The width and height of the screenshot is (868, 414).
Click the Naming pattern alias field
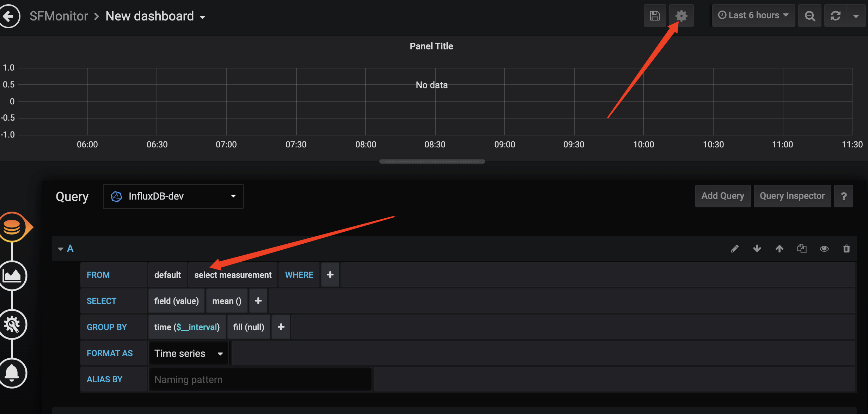pos(260,379)
